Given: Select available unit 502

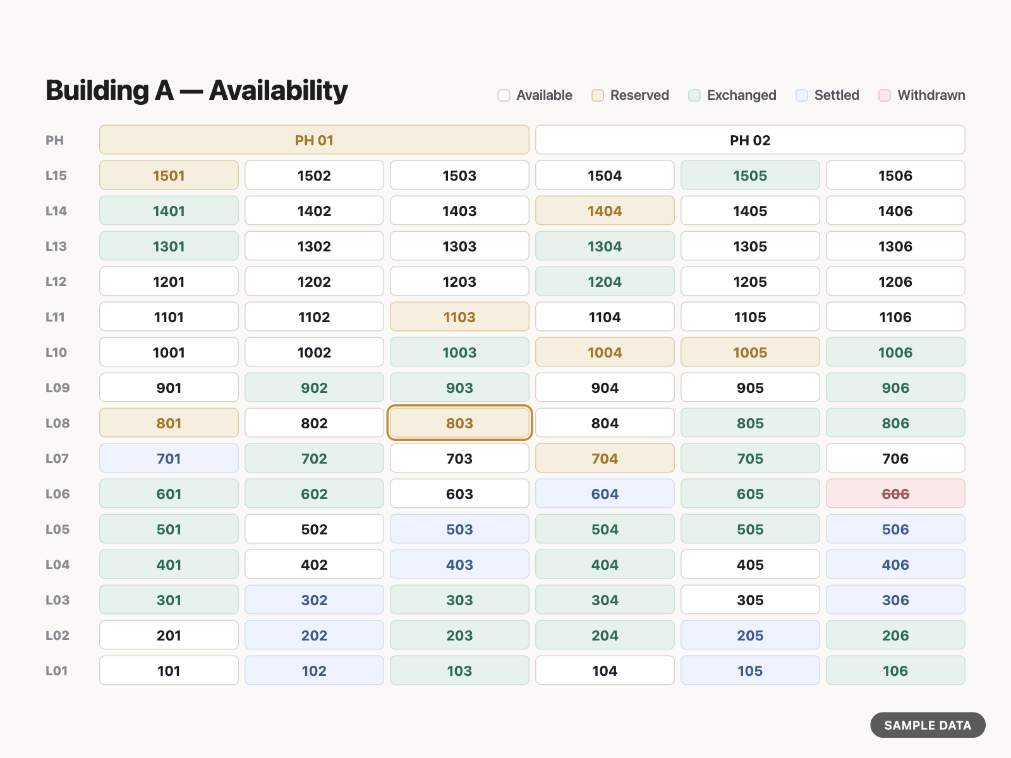Looking at the screenshot, I should pyautogui.click(x=314, y=529).
